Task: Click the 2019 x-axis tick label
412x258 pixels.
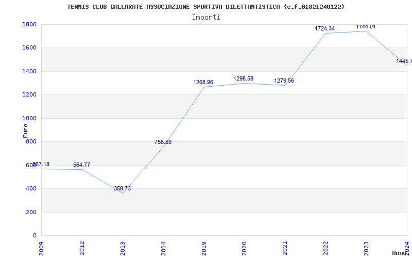Action: point(203,248)
